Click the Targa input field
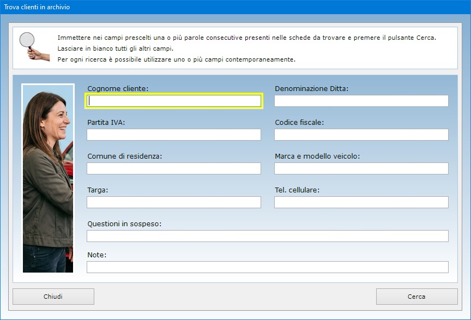The width and height of the screenshot is (471, 320). coord(174,202)
